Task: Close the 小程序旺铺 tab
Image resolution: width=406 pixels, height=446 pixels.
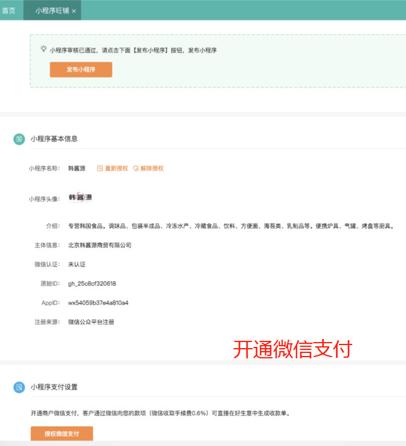Action: coord(74,11)
